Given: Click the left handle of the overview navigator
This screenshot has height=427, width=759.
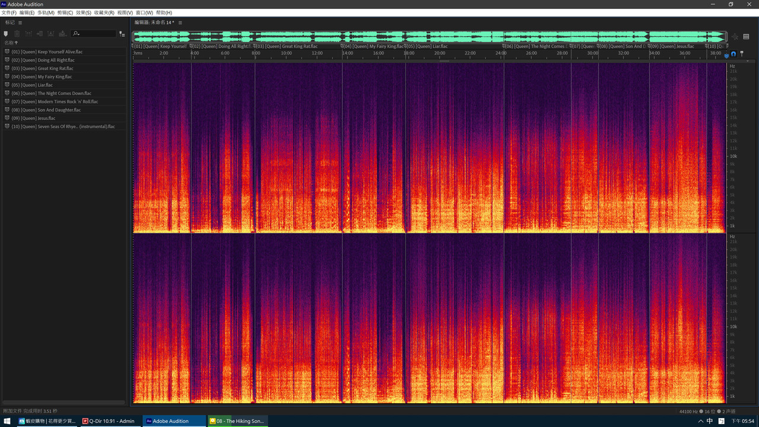Looking at the screenshot, I should pos(133,37).
